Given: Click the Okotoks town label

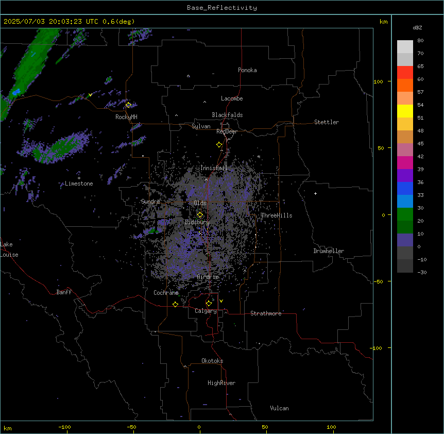Looking at the screenshot, I should 212,361.
